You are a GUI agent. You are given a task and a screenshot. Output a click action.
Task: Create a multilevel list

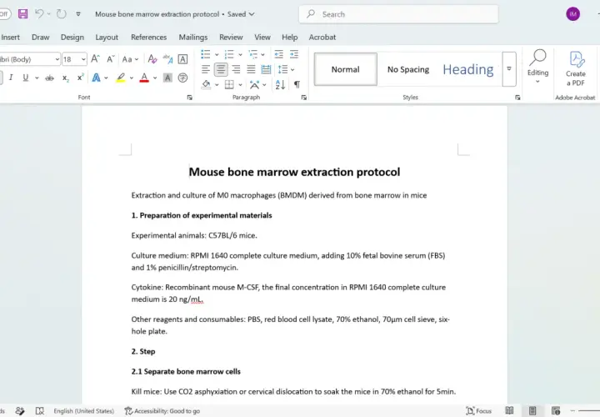point(253,54)
